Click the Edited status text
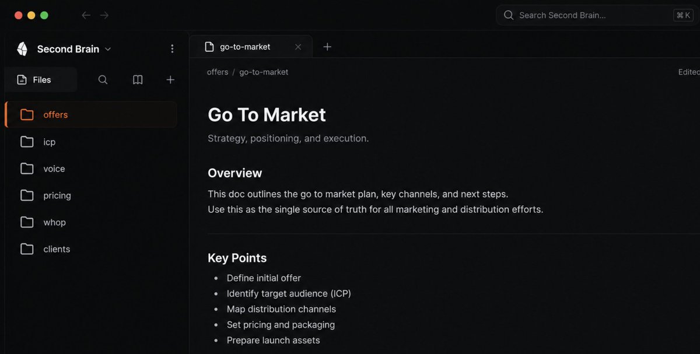The height and width of the screenshot is (354, 700). [x=689, y=72]
